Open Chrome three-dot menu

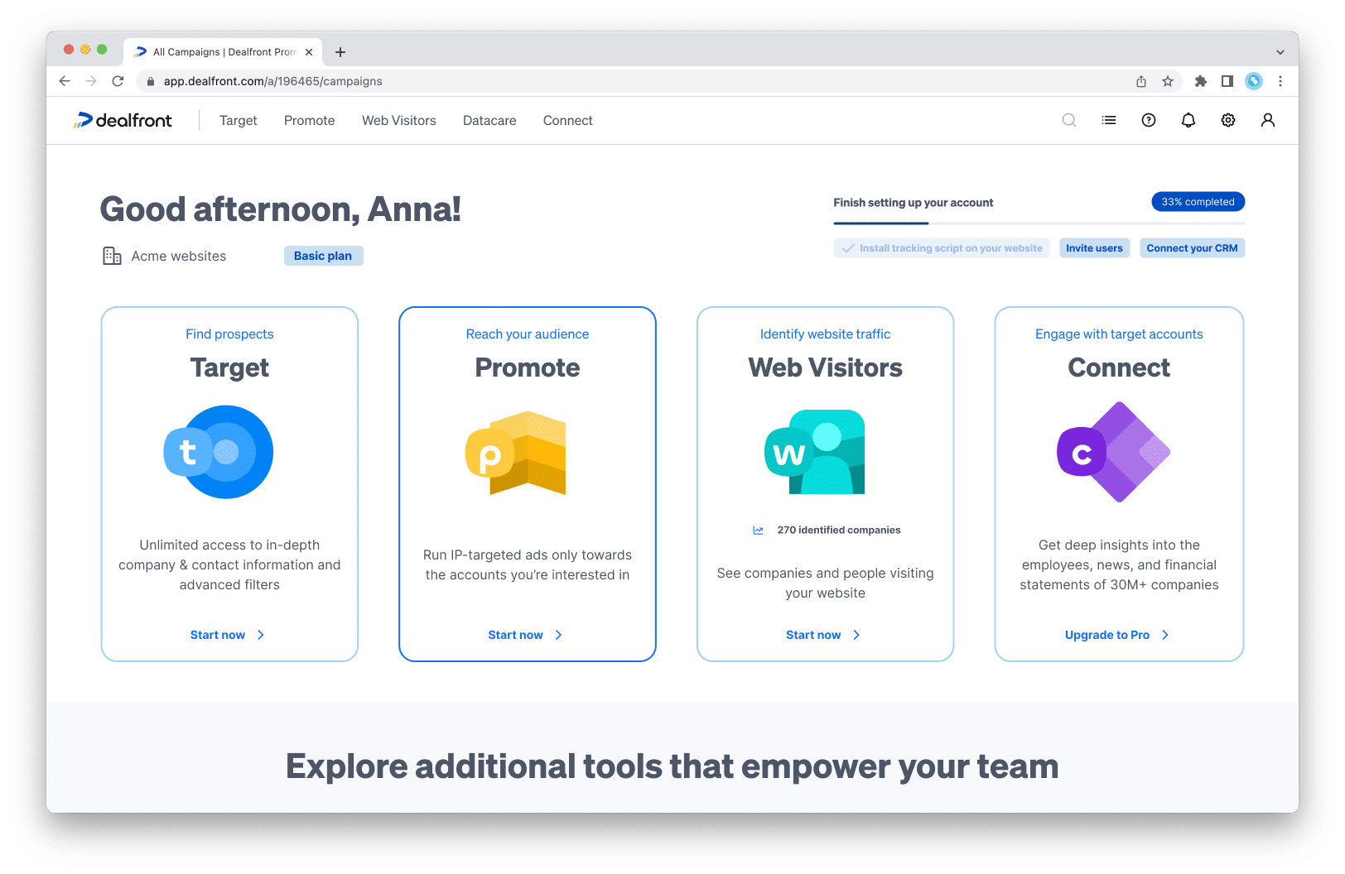(1280, 81)
